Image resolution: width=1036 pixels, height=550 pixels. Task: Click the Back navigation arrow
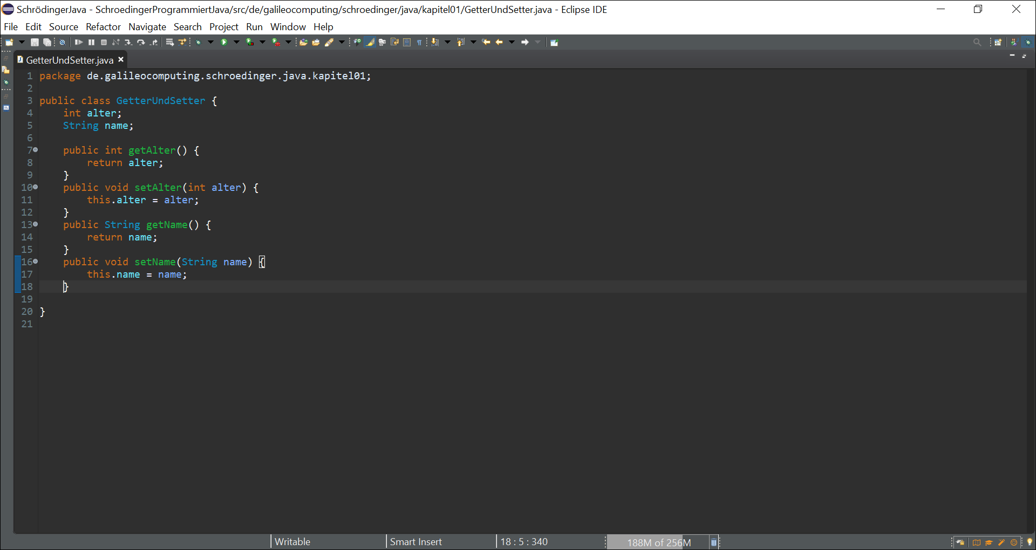pyautogui.click(x=499, y=42)
